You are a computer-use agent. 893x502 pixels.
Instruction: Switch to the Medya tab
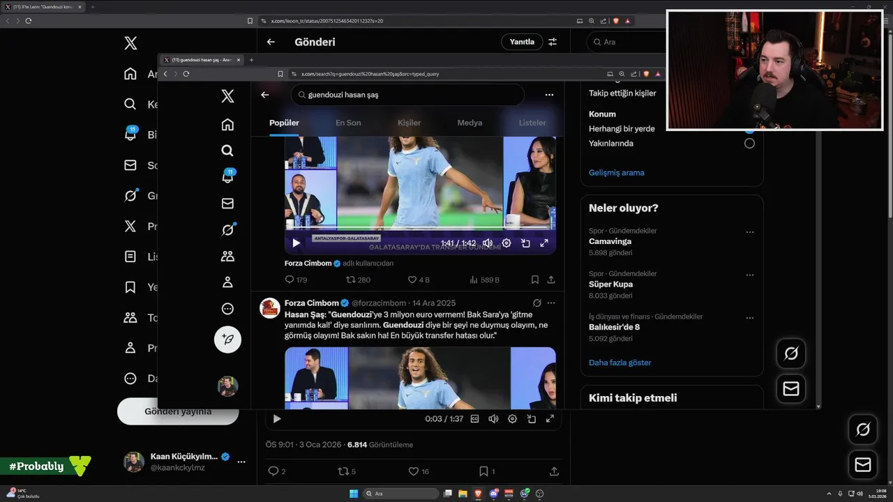pyautogui.click(x=470, y=123)
